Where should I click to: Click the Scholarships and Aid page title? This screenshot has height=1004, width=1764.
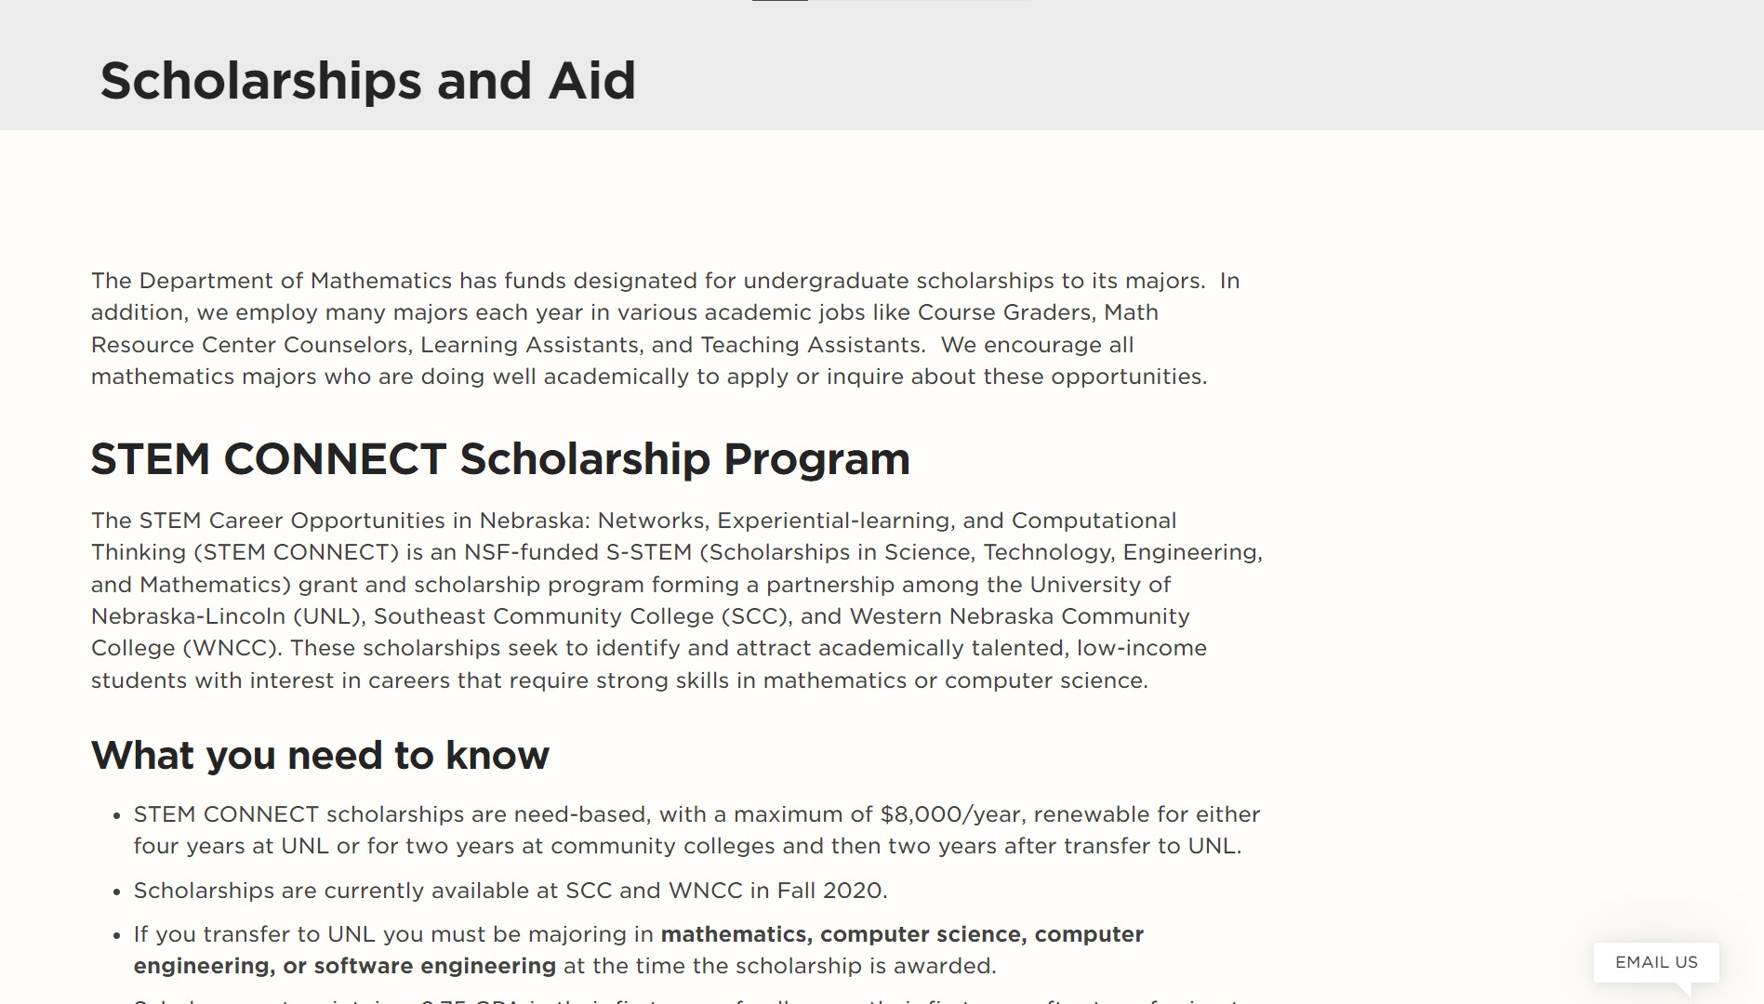(367, 81)
